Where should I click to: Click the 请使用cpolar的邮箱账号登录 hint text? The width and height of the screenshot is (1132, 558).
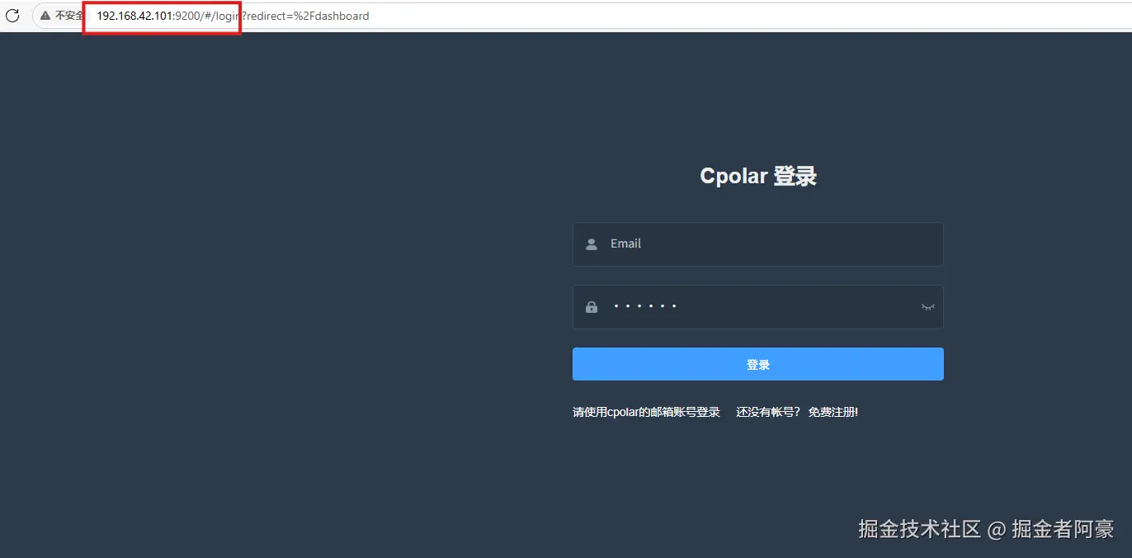646,412
